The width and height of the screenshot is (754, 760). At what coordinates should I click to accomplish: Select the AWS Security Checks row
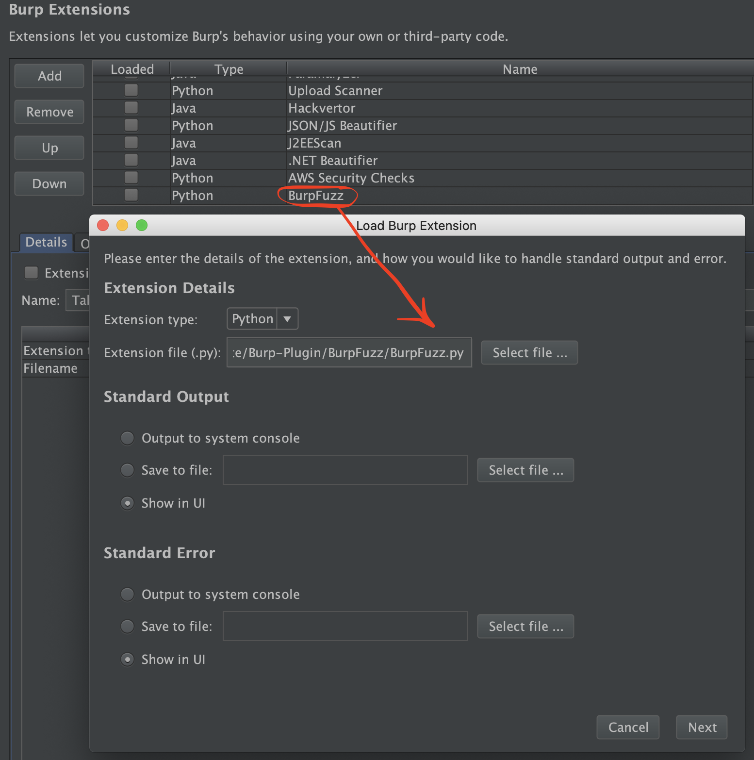click(x=422, y=178)
